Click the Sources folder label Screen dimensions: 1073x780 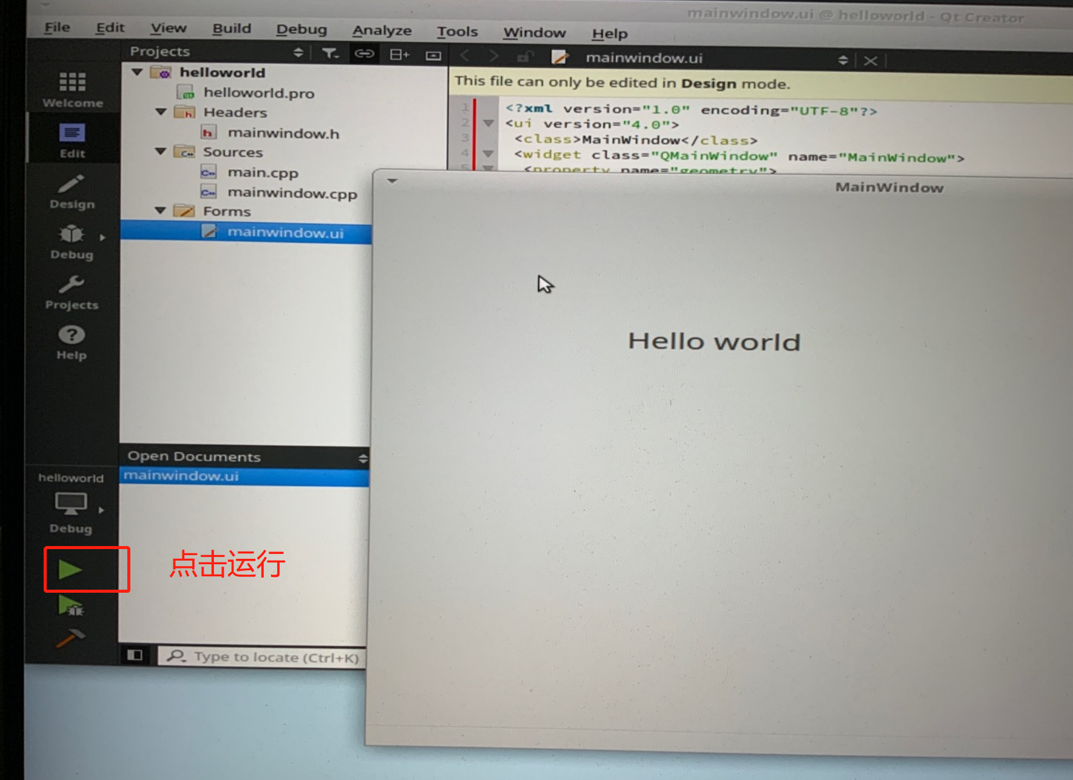pos(233,152)
